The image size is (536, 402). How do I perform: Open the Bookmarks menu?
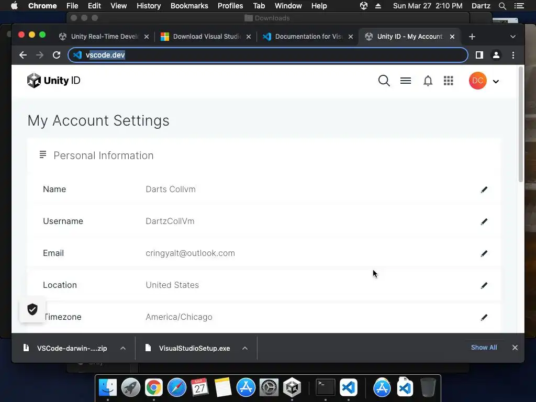[x=189, y=6]
